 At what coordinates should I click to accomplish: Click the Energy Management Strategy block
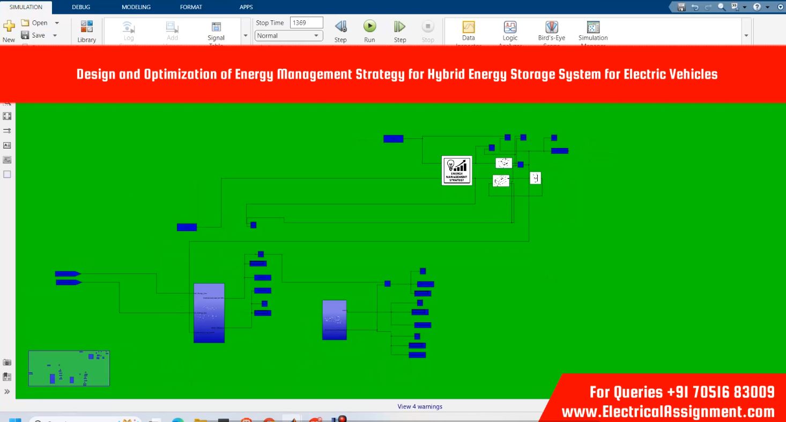coord(457,171)
